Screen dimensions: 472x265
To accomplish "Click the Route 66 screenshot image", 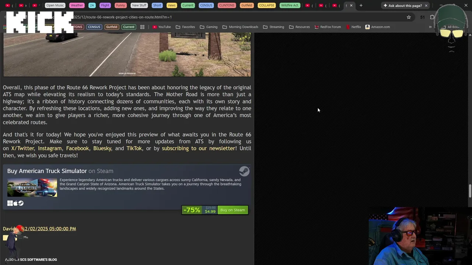I will pos(127,54).
